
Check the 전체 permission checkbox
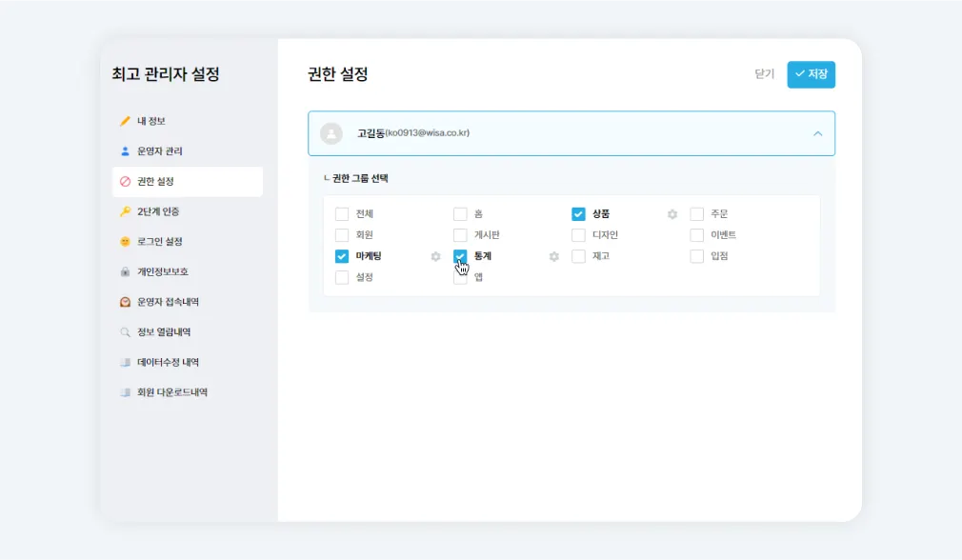click(x=342, y=214)
